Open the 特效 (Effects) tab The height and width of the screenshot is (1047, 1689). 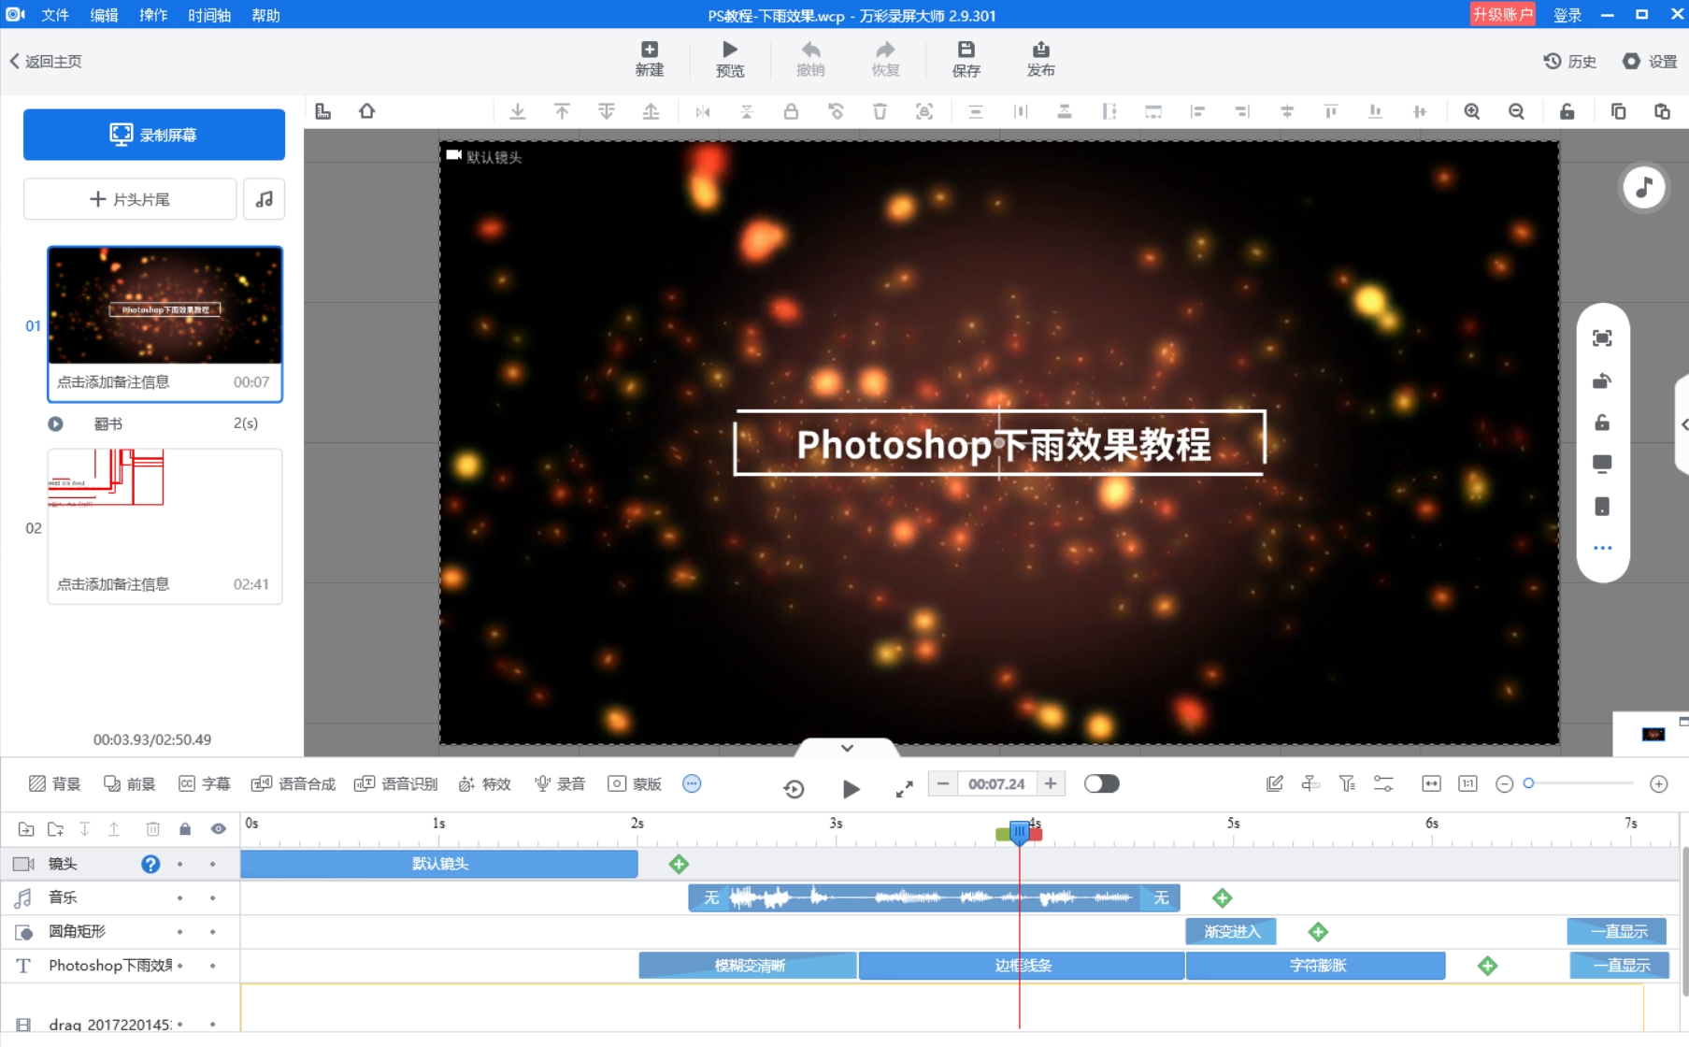click(484, 783)
